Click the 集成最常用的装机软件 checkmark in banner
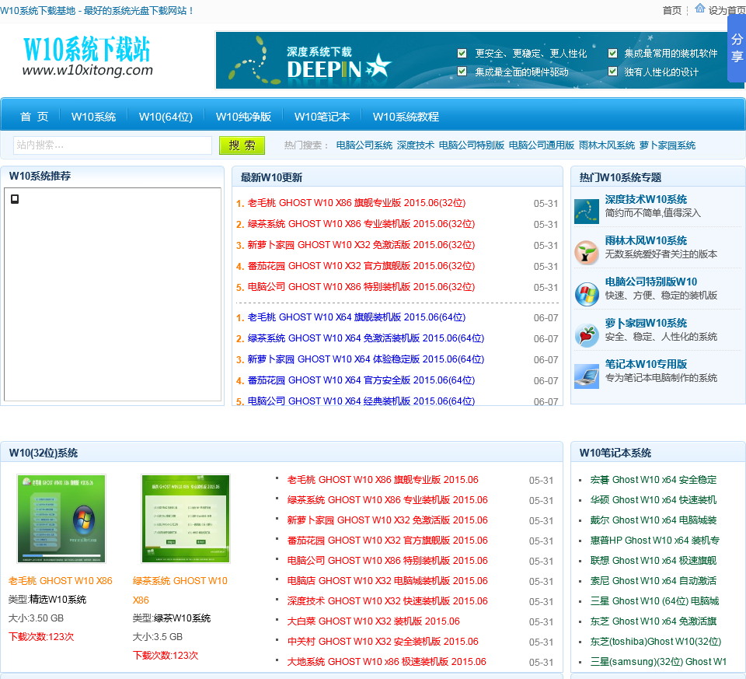This screenshot has width=746, height=679. [x=613, y=53]
